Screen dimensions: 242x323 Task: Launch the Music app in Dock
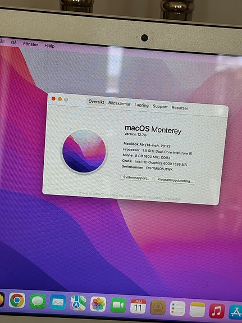click(x=217, y=311)
